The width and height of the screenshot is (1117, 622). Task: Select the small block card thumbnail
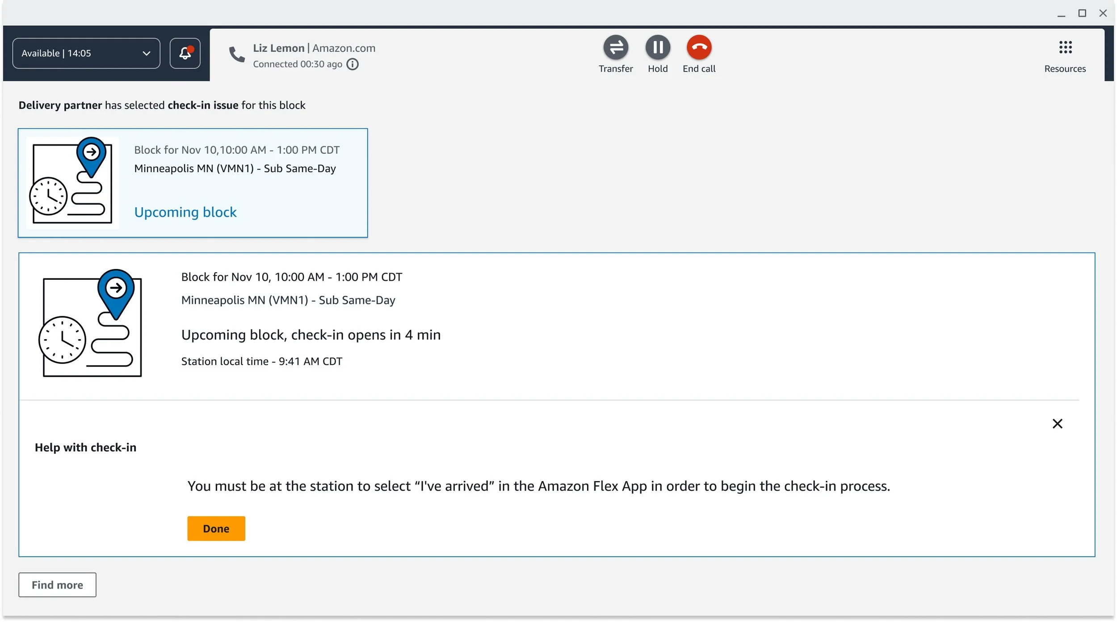click(x=72, y=183)
